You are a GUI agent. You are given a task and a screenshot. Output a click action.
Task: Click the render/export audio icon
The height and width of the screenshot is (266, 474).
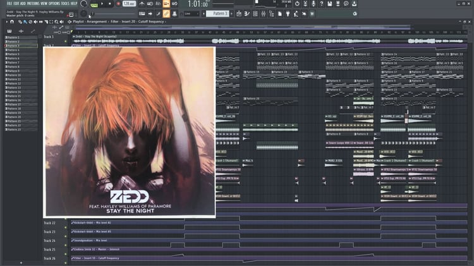coord(338,4)
